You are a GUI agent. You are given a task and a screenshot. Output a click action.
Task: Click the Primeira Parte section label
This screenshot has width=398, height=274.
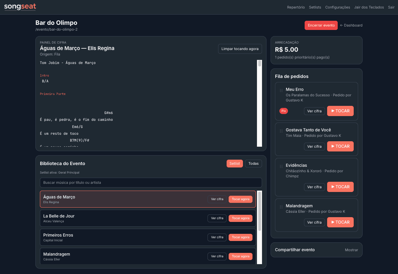[x=53, y=94]
